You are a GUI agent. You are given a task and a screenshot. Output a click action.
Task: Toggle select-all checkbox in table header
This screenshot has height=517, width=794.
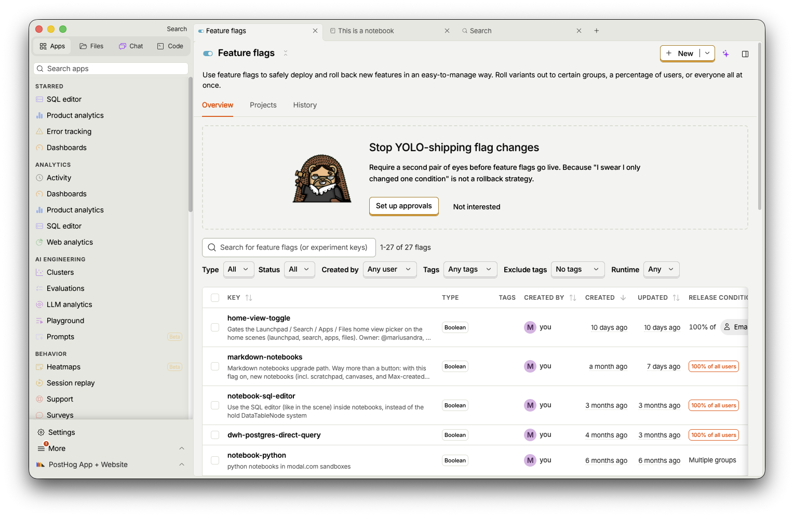(215, 298)
